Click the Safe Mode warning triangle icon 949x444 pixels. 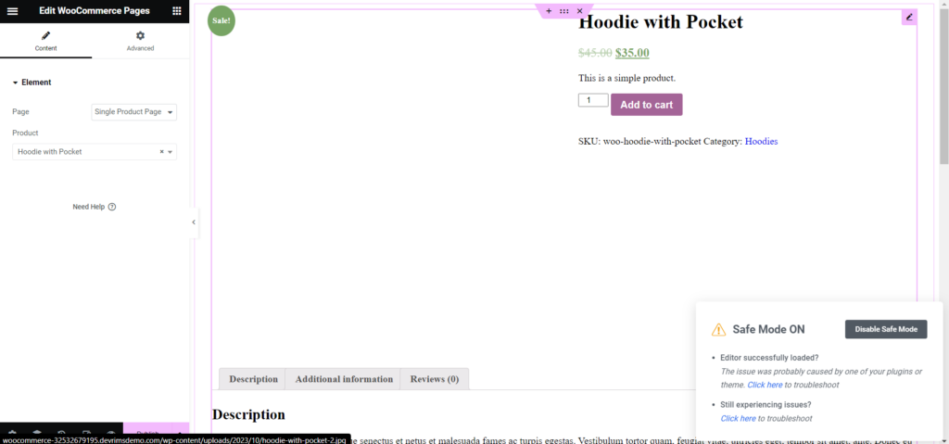(718, 329)
